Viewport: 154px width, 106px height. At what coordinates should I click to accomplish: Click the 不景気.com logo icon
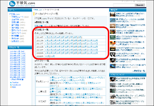point(12,4)
